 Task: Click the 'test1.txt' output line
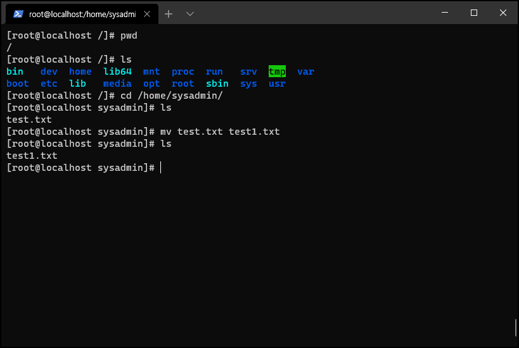coord(32,156)
